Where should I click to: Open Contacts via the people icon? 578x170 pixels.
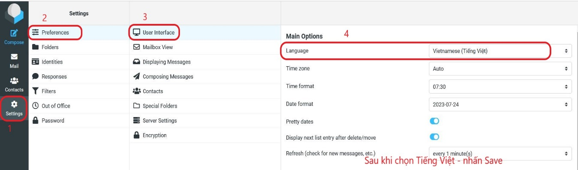tap(14, 80)
